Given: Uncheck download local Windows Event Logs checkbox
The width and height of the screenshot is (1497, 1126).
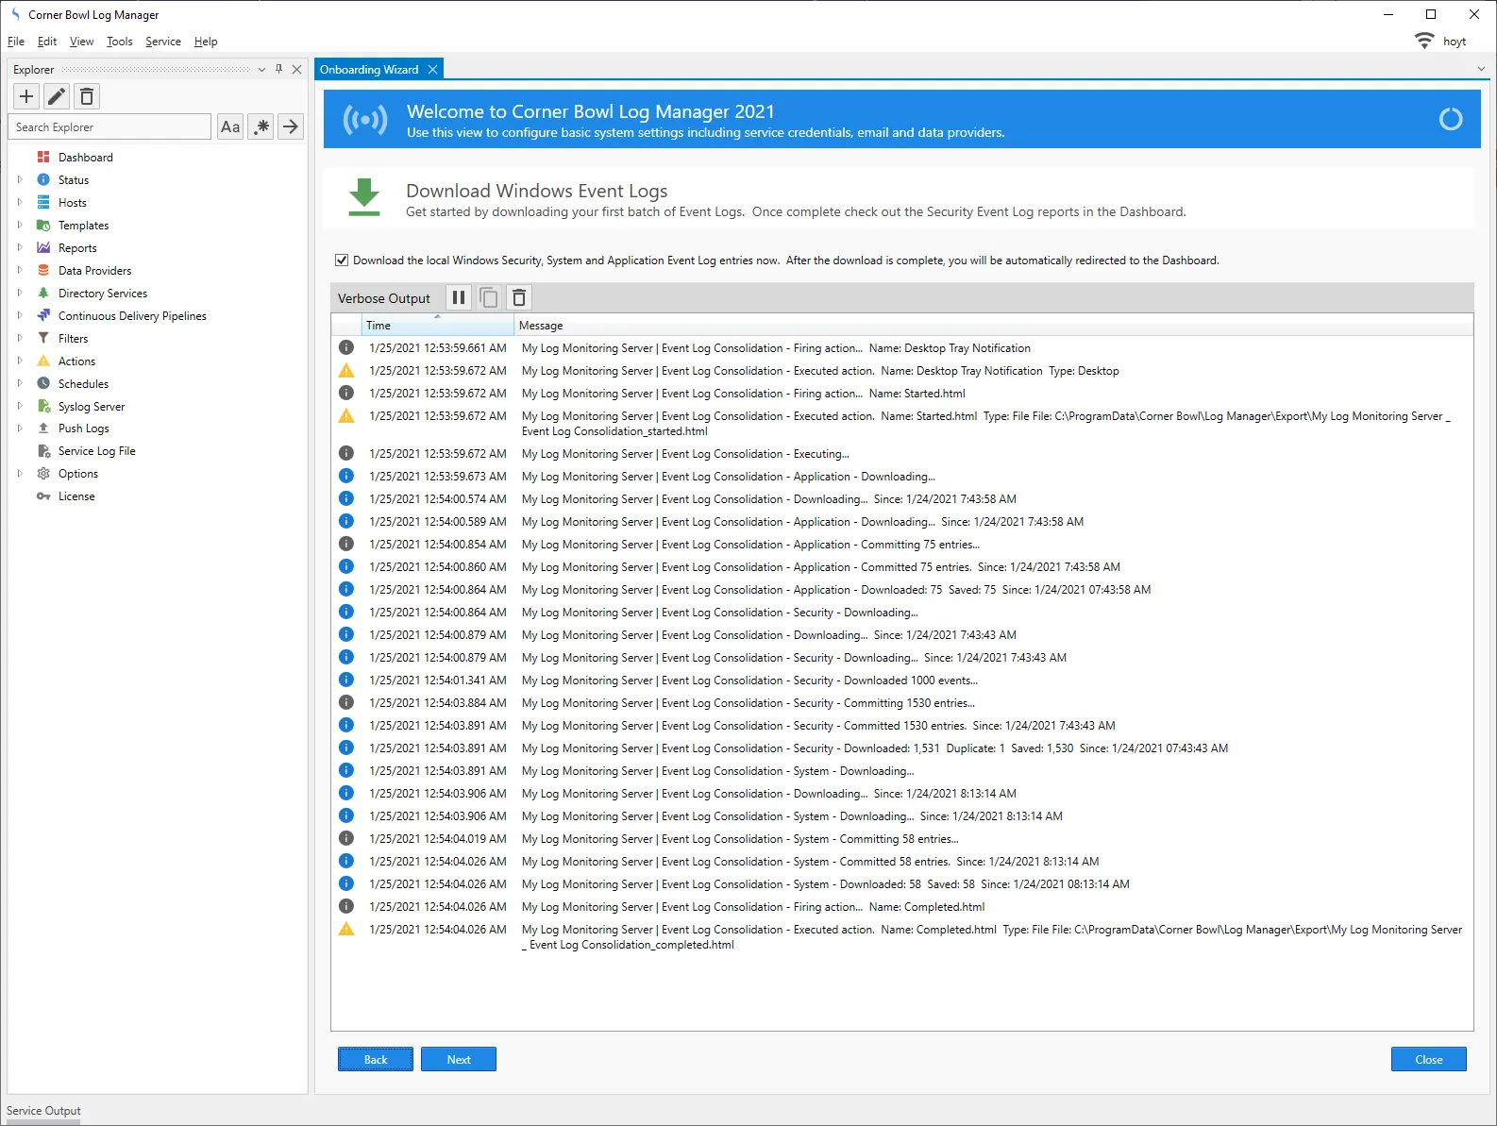Looking at the screenshot, I should pyautogui.click(x=342, y=260).
